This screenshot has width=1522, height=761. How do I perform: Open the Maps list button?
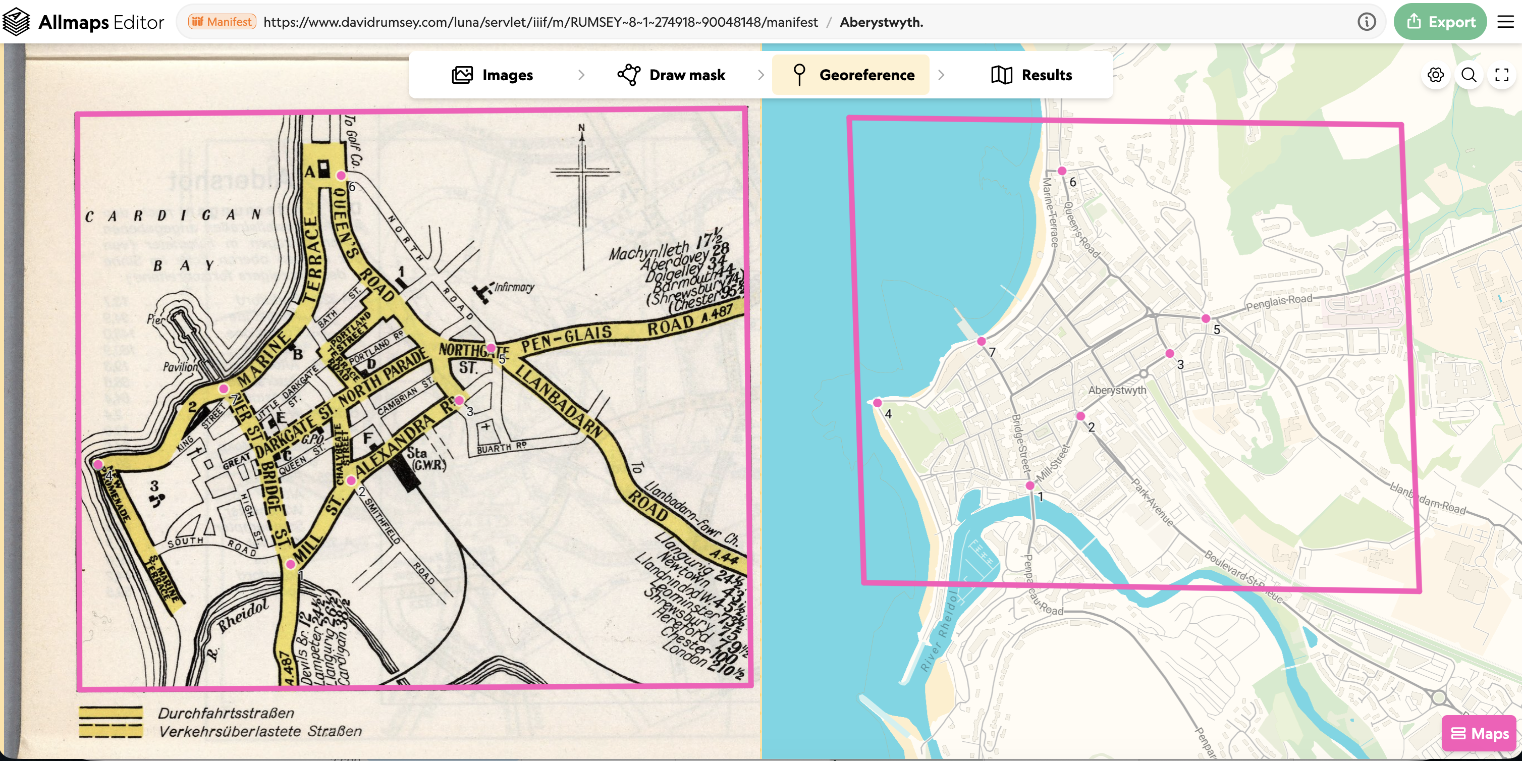click(1479, 733)
